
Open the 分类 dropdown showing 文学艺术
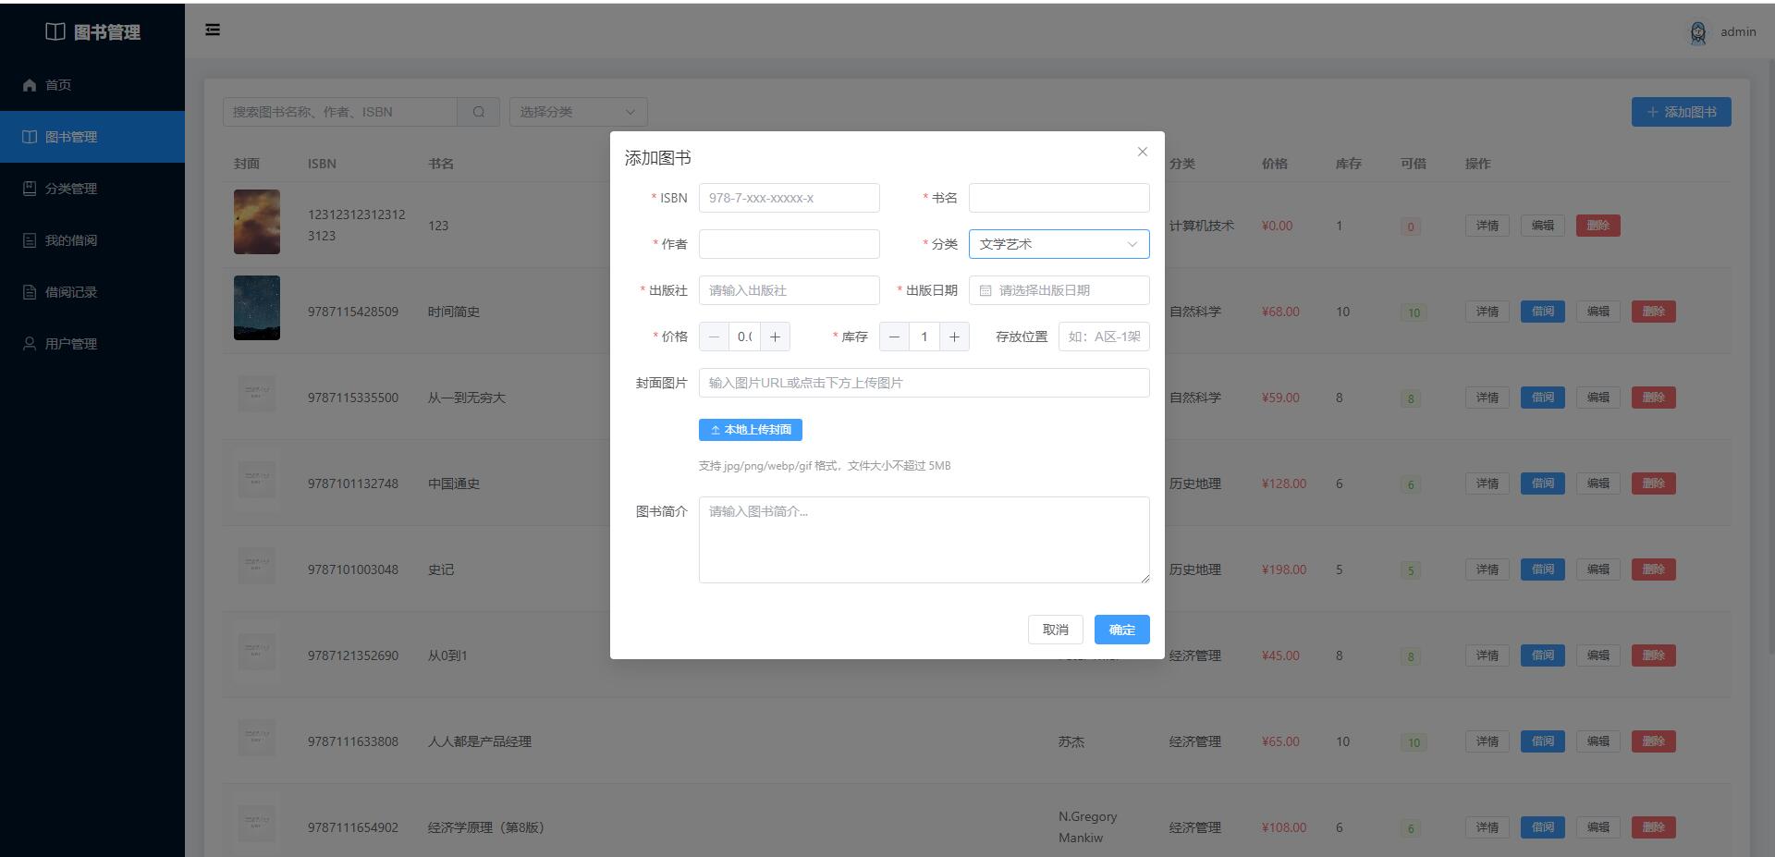point(1059,244)
